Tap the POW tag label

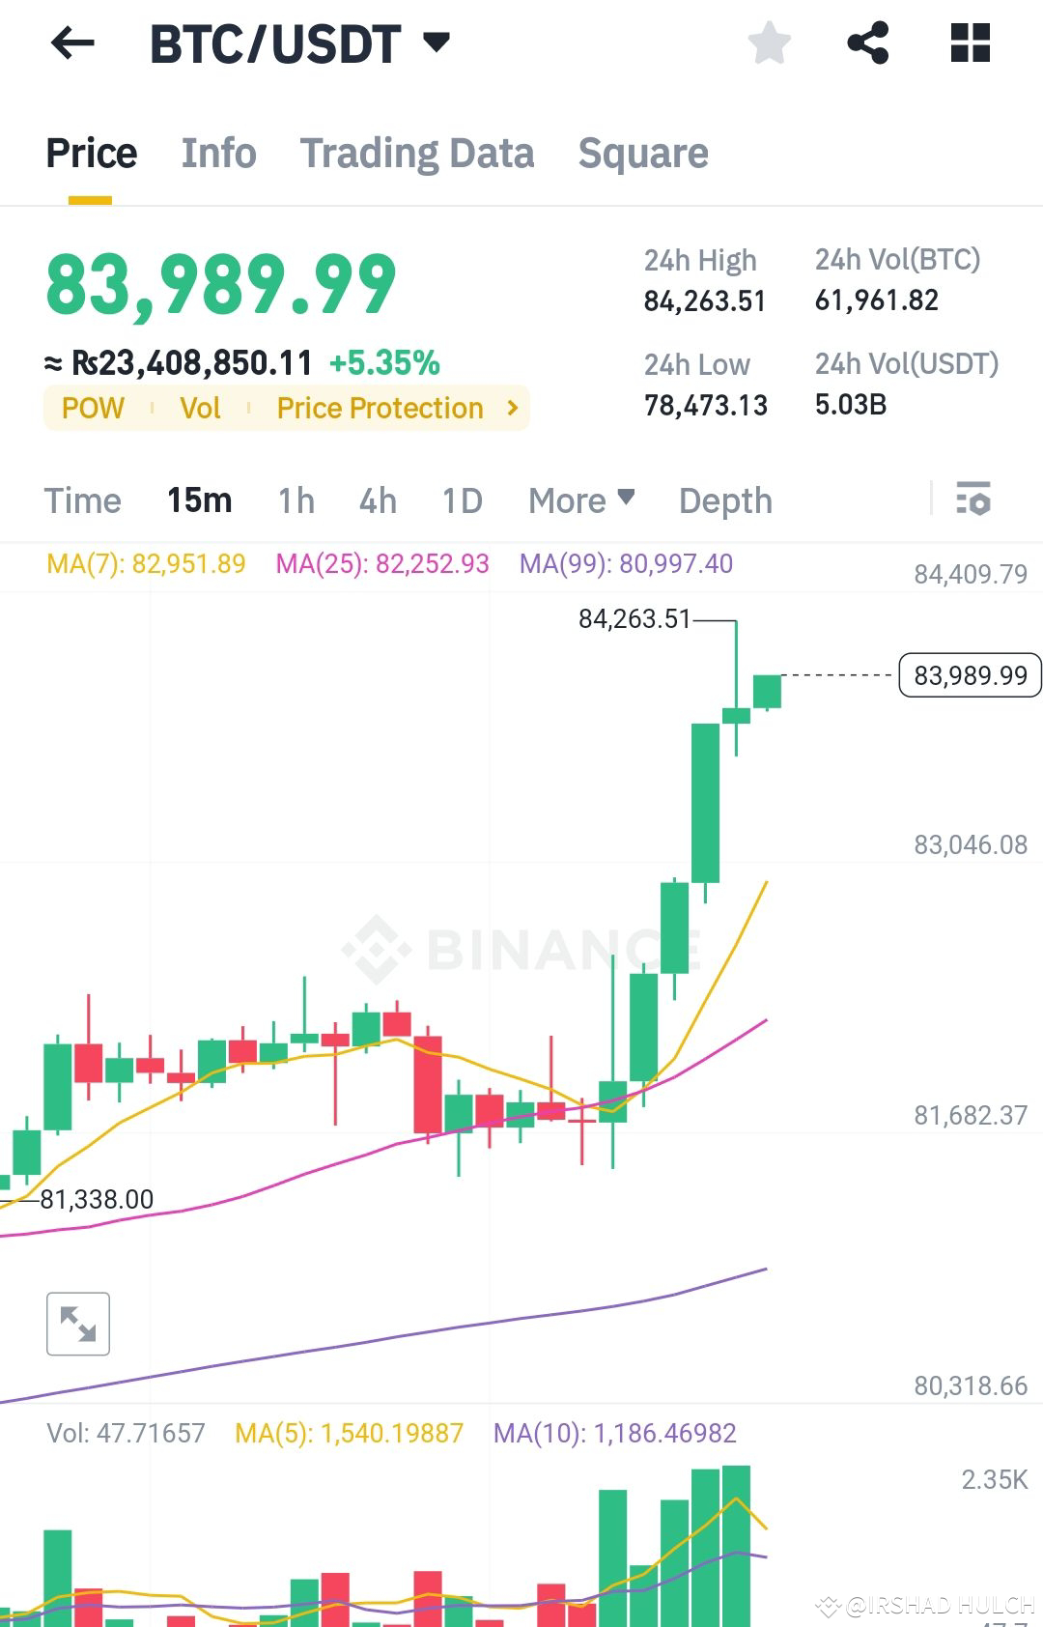(x=93, y=408)
